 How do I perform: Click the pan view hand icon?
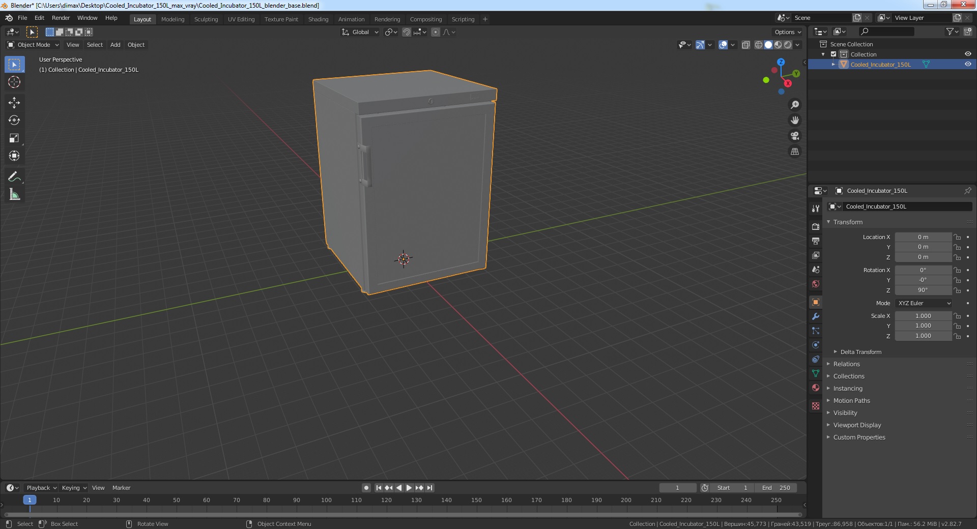[x=794, y=121]
